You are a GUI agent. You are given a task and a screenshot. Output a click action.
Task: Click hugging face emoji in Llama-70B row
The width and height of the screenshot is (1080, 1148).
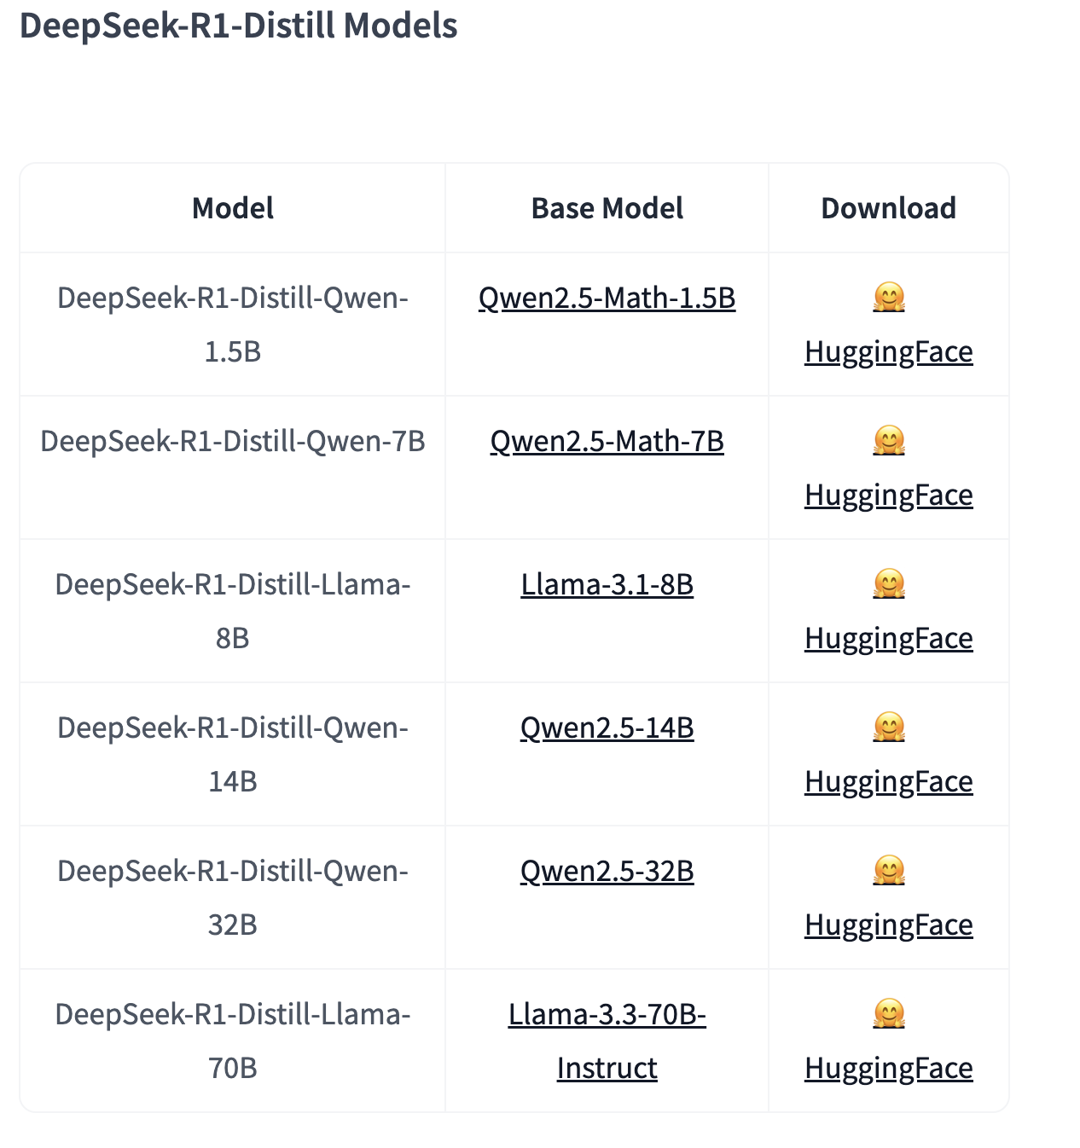(x=888, y=1014)
